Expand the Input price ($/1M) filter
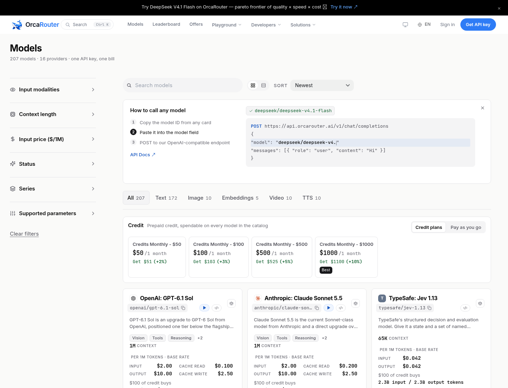 point(53,139)
